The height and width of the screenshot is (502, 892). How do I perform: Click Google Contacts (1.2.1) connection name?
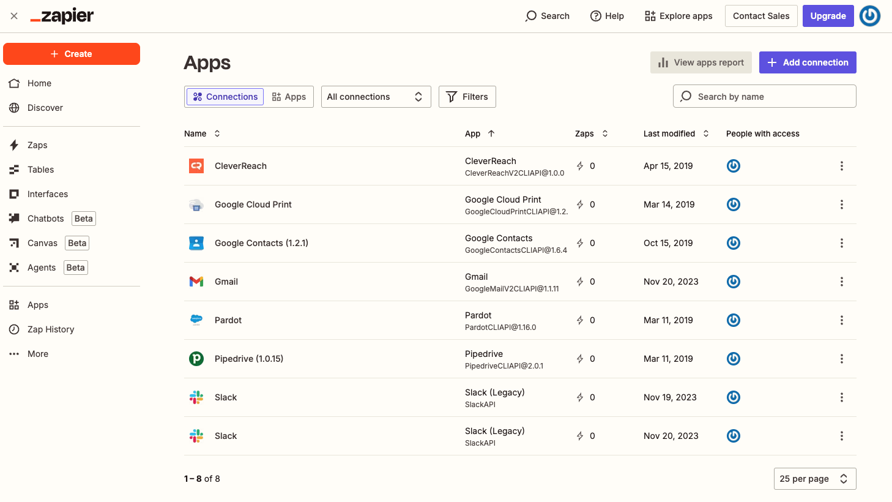[261, 243]
